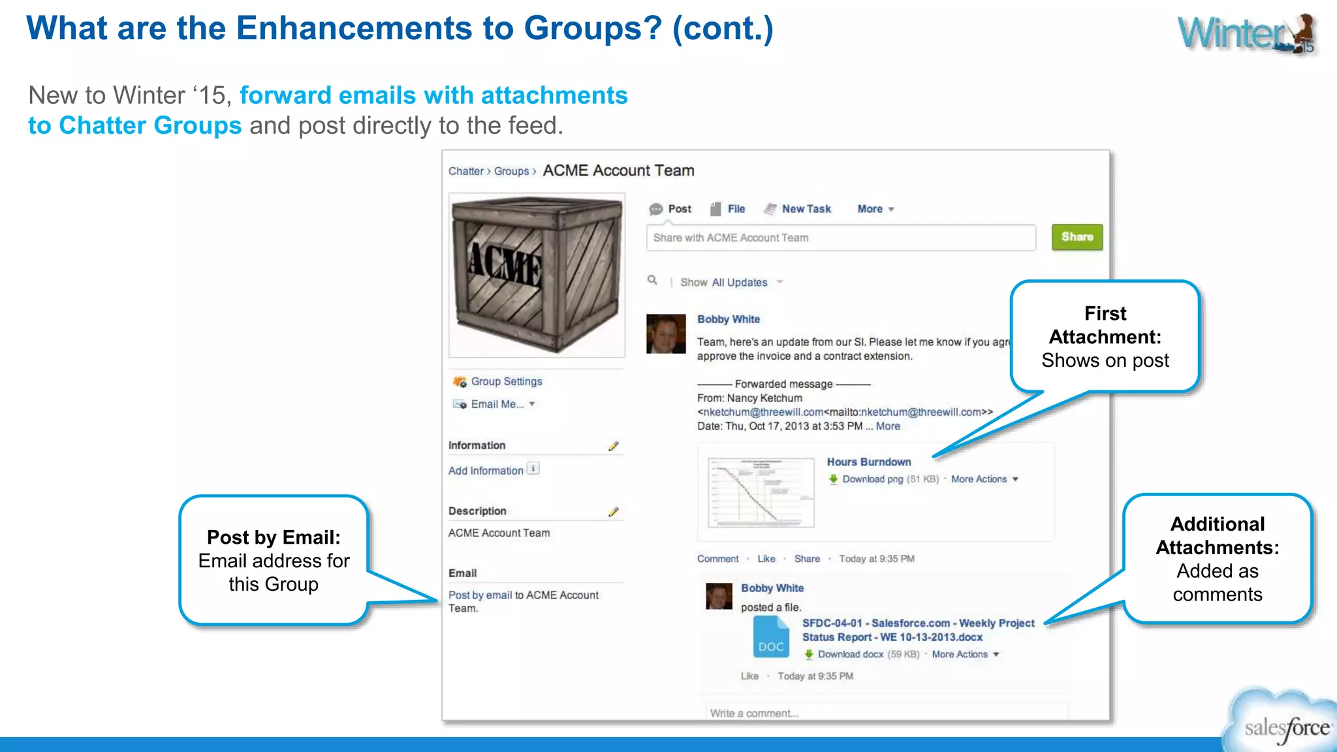Click Like under the docx file comment
Screen dimensions: 1337x752
point(749,676)
